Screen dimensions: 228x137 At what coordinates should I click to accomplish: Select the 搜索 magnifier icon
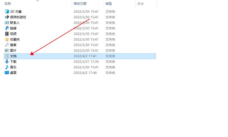coord(7,45)
